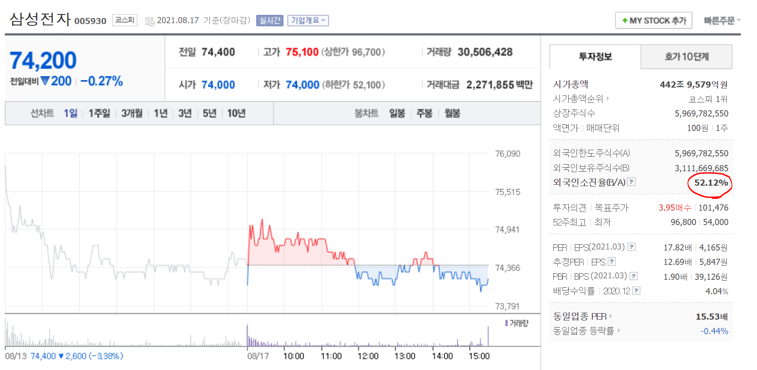The width and height of the screenshot is (757, 370).
Task: Click the help icon next to PBR BPS(2021.03)
Action: coord(633,276)
